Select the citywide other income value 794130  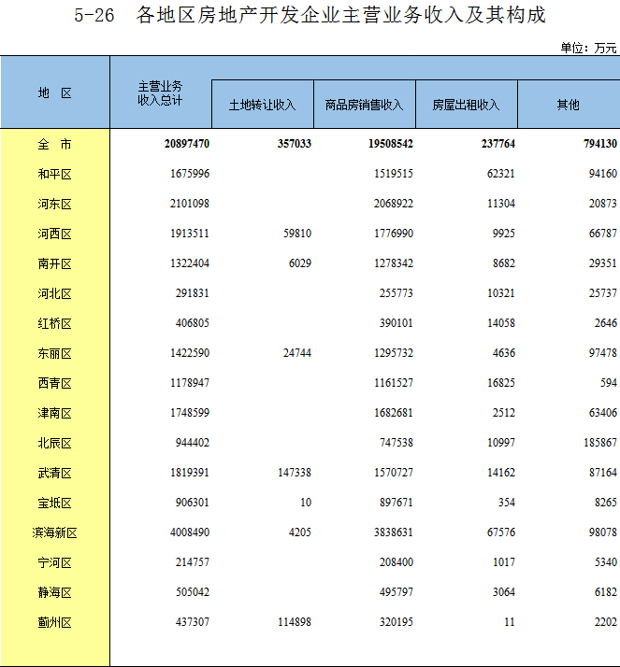(x=600, y=144)
